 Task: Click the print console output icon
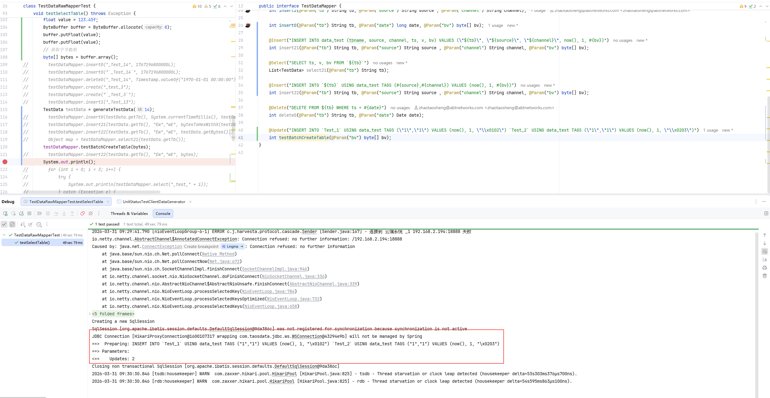[765, 268]
